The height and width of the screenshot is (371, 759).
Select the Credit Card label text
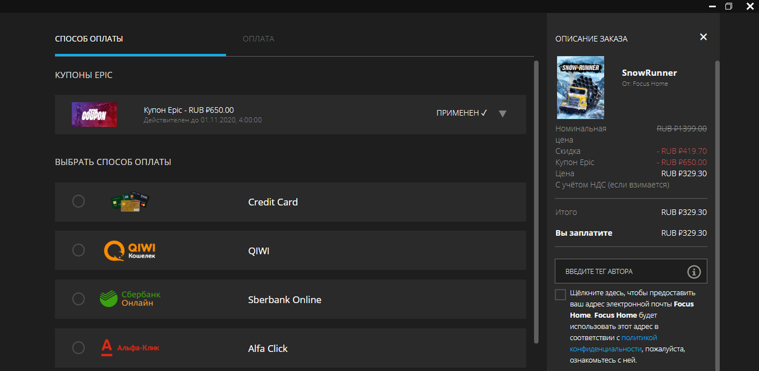[273, 202]
